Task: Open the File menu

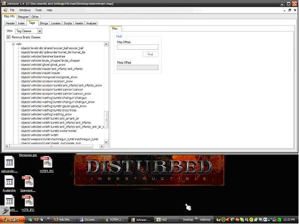Action: click(x=12, y=10)
